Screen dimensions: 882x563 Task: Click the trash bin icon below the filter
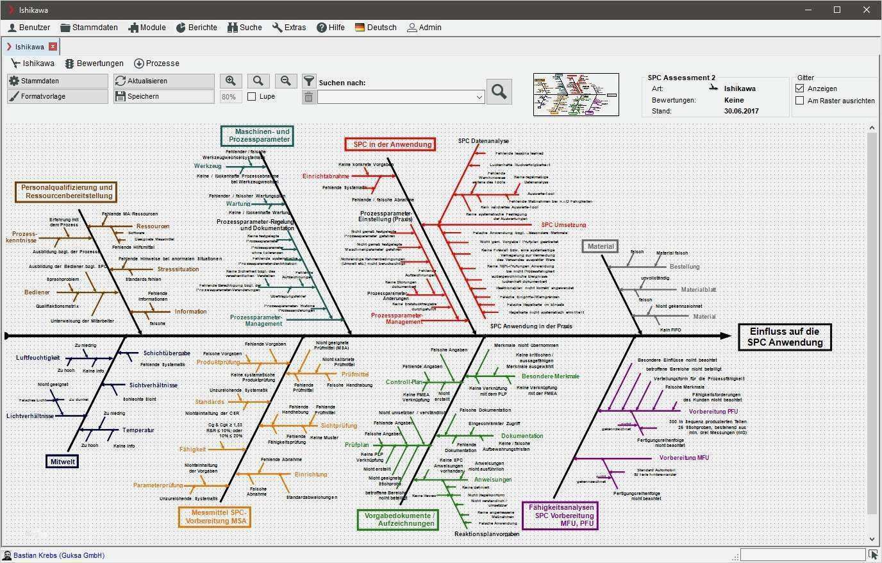tap(309, 97)
